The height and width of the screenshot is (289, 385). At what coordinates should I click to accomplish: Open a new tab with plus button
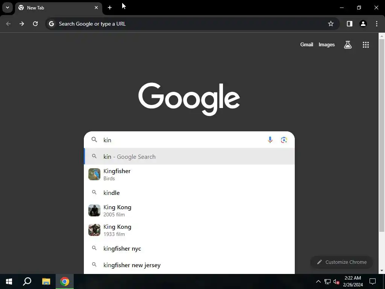pyautogui.click(x=110, y=8)
